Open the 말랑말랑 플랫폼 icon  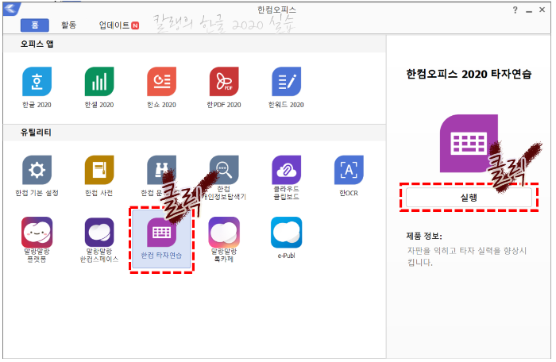tap(37, 233)
